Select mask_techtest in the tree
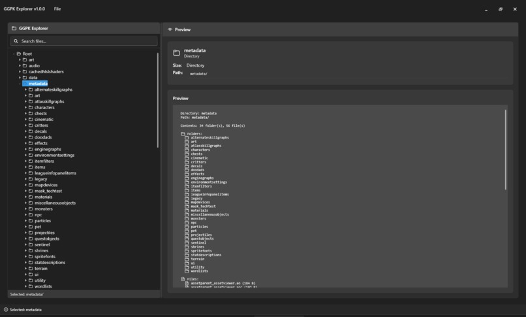 [x=48, y=191]
